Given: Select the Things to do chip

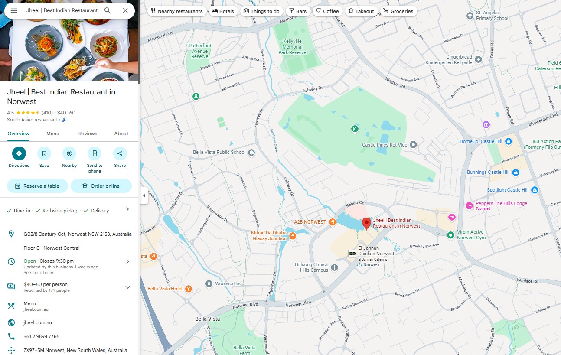Looking at the screenshot, I should point(261,11).
